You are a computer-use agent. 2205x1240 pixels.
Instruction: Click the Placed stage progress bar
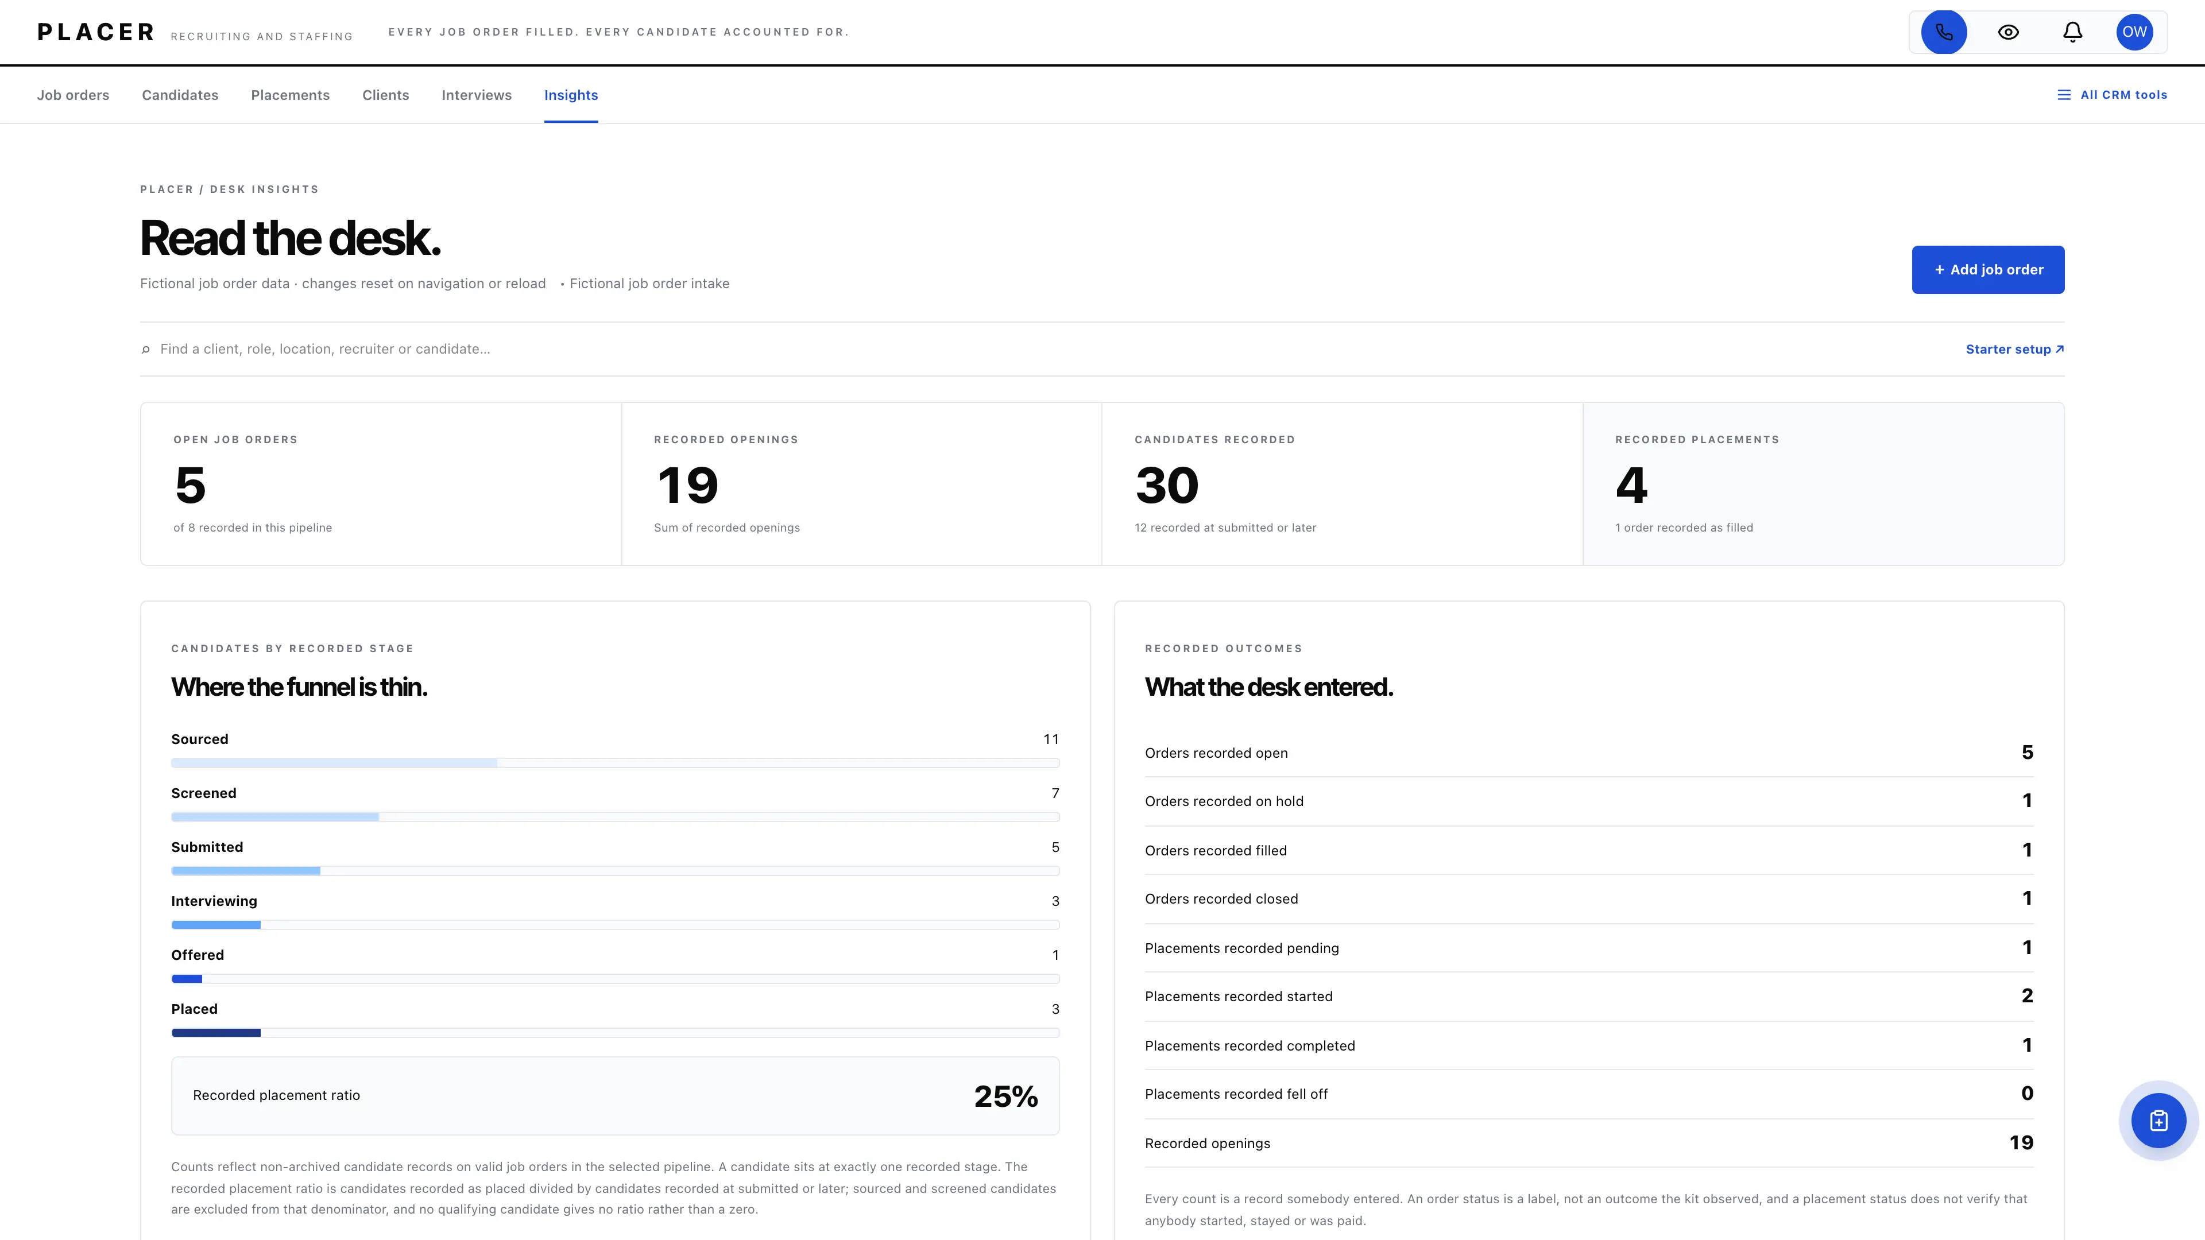[616, 1032]
